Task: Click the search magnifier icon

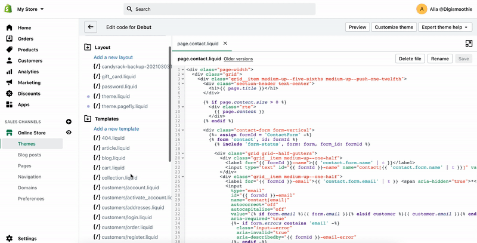Action: point(129,9)
